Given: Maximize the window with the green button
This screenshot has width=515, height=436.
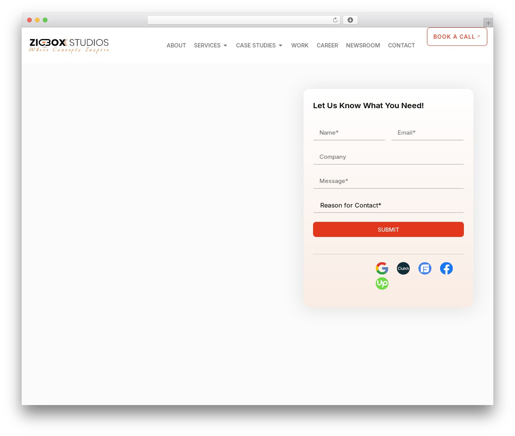Looking at the screenshot, I should (x=45, y=20).
